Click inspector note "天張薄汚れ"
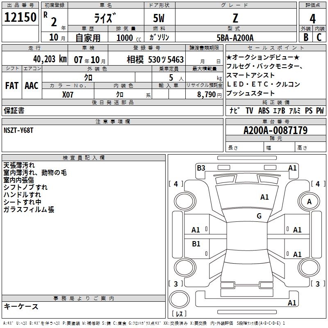The width and height of the screenshot is (328, 328). (19, 165)
